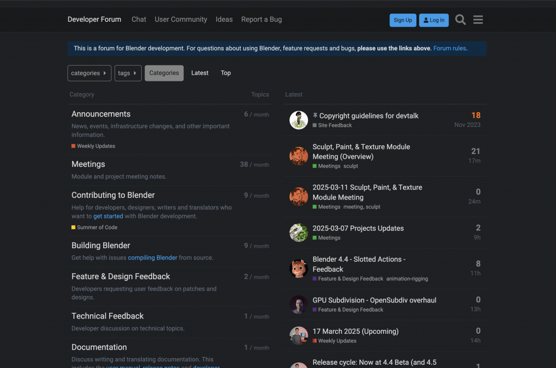The image size is (556, 368).
Task: Click the meeting tag on 2025-03-11 topic
Action: (x=353, y=207)
